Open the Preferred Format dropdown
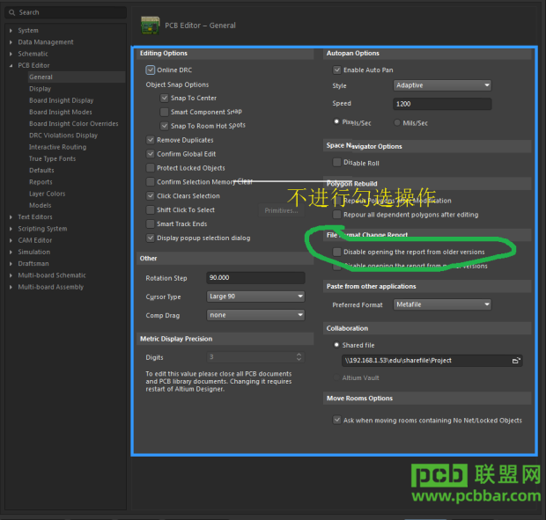 pos(442,304)
